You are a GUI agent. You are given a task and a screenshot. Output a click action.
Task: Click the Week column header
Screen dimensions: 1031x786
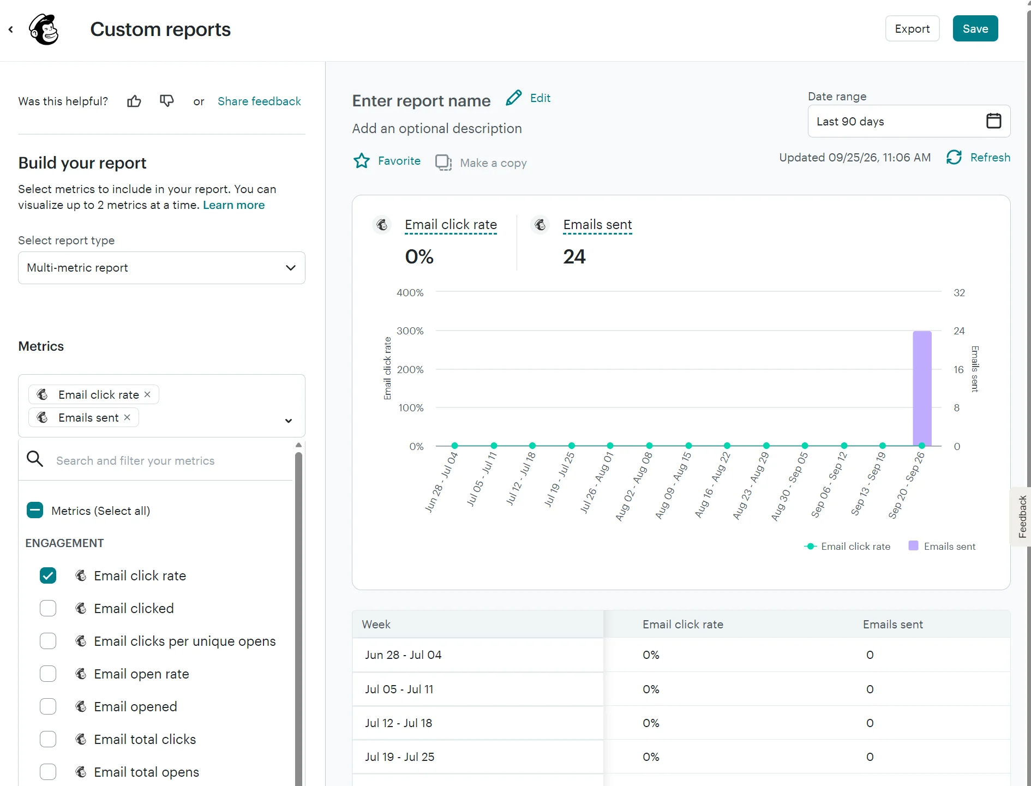pos(478,624)
